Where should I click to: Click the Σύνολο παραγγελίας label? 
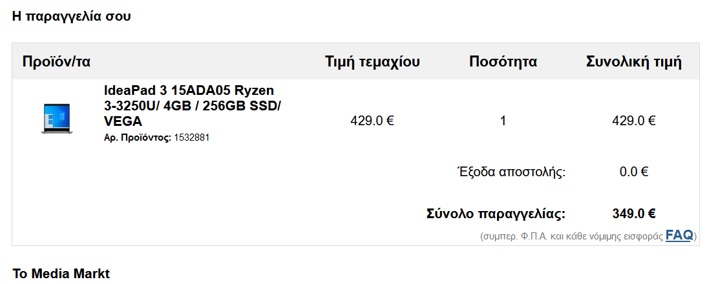pyautogui.click(x=496, y=214)
